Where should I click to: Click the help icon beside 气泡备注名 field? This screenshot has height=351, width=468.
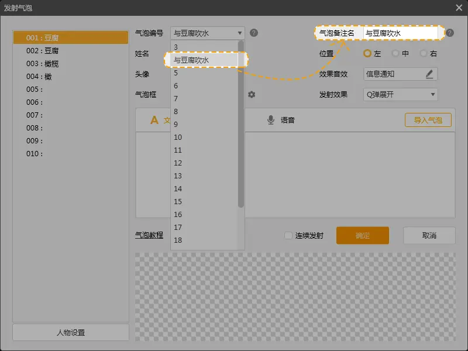449,33
